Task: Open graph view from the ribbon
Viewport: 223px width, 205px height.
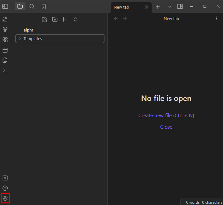Action: click(x=5, y=30)
